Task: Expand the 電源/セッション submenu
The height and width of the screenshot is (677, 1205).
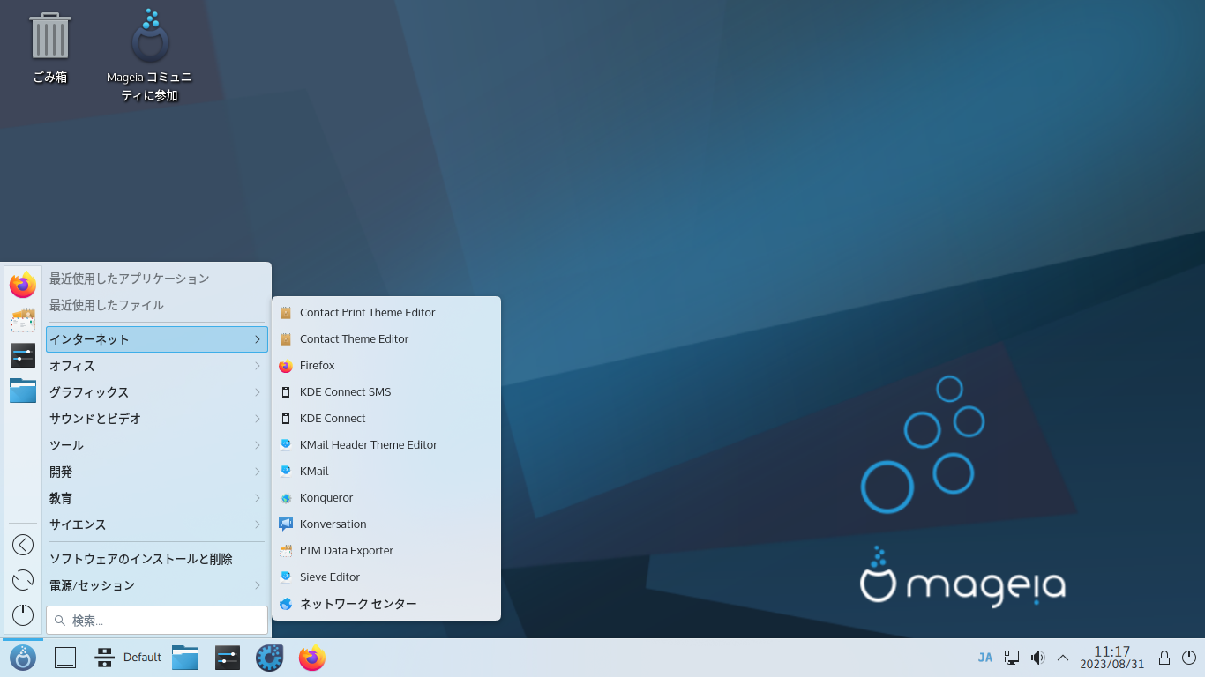Action: [157, 585]
